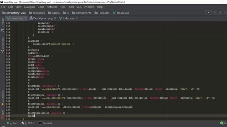Click 'fetchModel' on line 129
The image size is (227, 127).
(x=34, y=86)
